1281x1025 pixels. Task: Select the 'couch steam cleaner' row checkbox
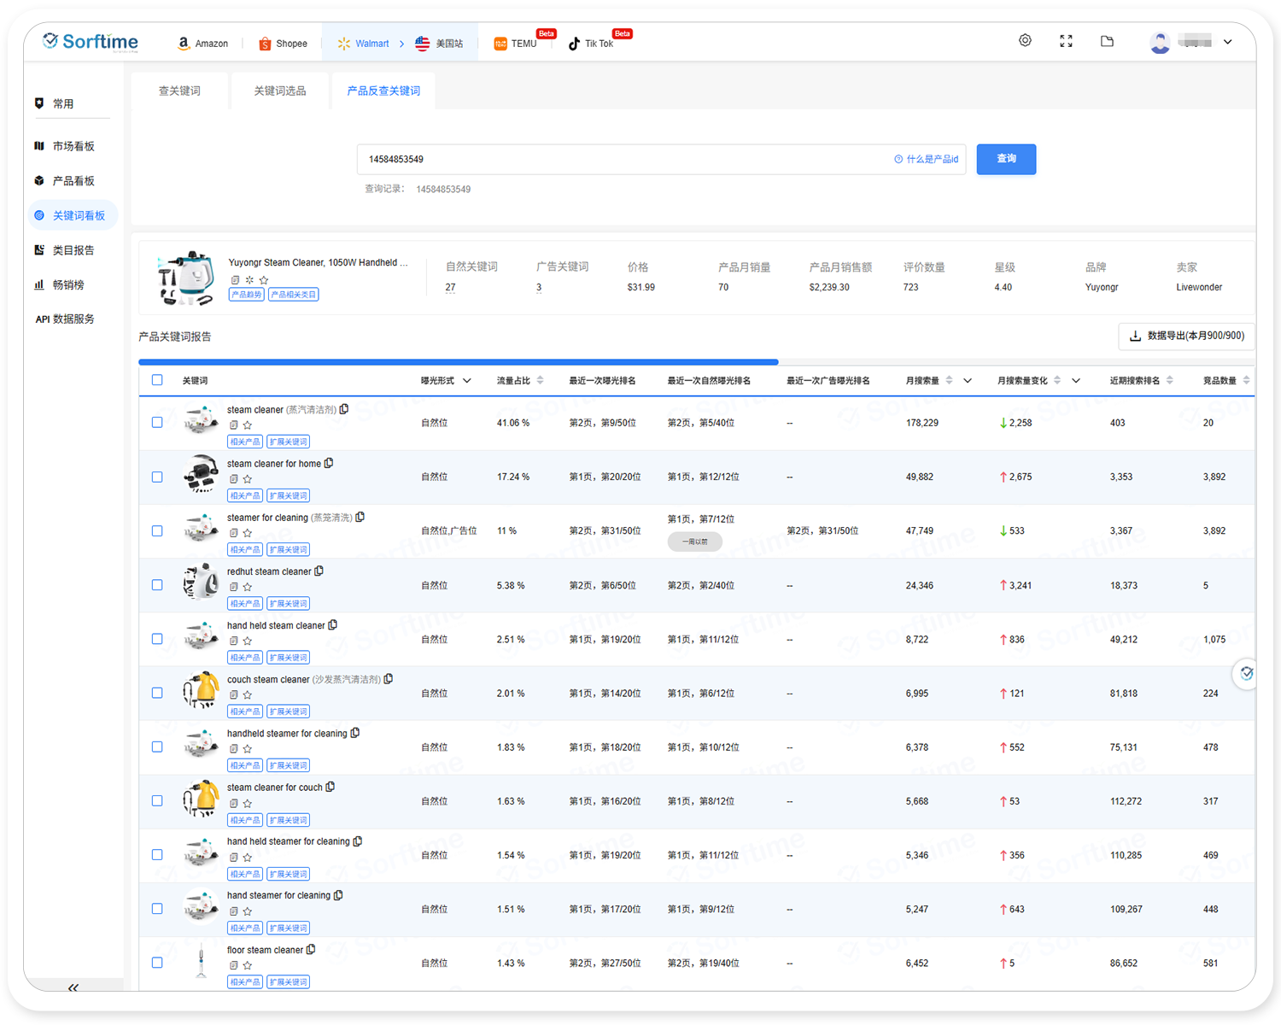click(157, 693)
